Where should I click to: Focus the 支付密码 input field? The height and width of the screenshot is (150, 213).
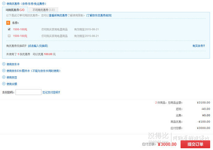pyautogui.click(x=28, y=92)
